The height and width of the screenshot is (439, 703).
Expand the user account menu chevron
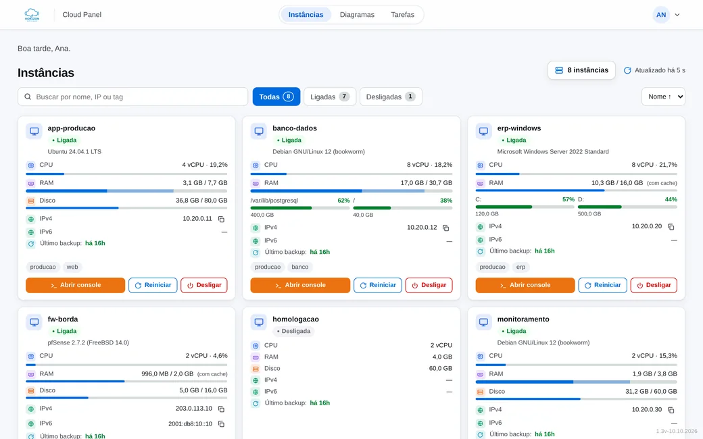677,15
